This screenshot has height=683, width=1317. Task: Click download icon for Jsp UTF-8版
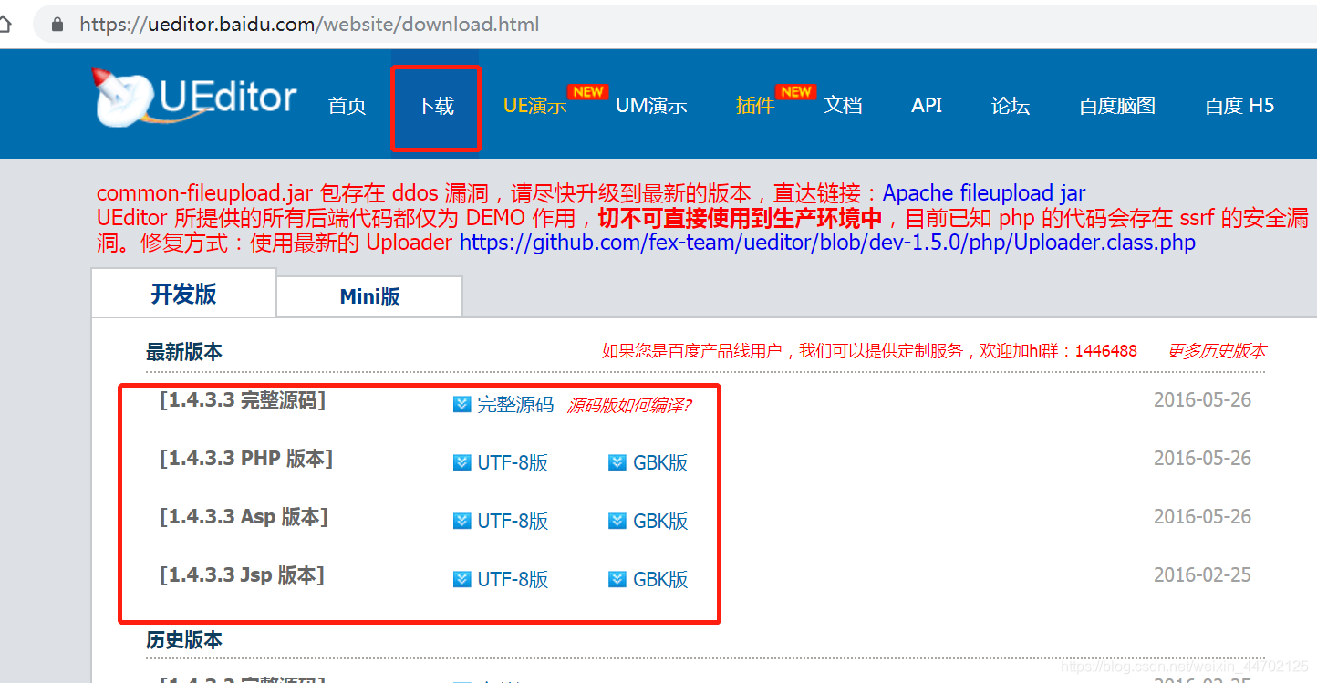462,579
